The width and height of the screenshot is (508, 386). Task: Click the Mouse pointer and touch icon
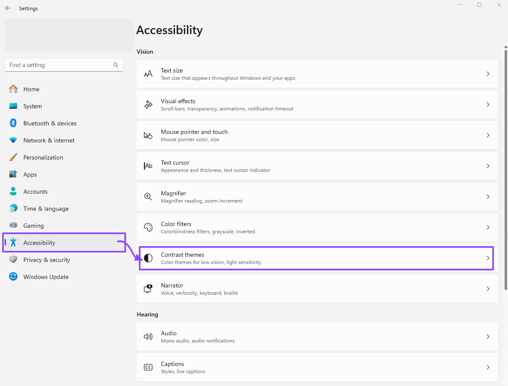(x=148, y=135)
